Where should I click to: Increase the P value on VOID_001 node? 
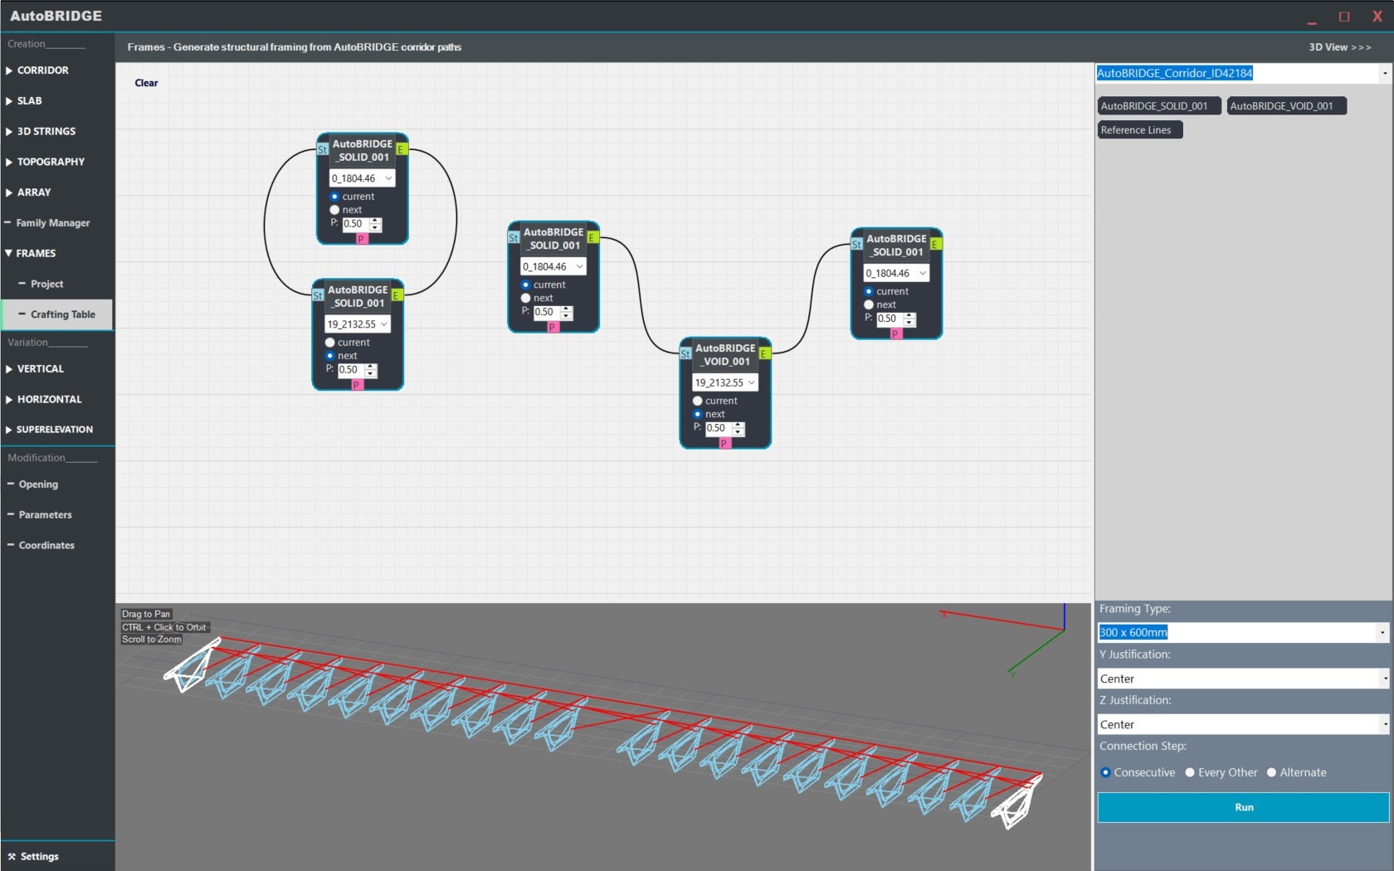click(738, 425)
